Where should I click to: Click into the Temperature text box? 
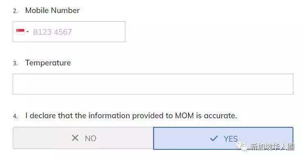pyautogui.click(x=153, y=84)
